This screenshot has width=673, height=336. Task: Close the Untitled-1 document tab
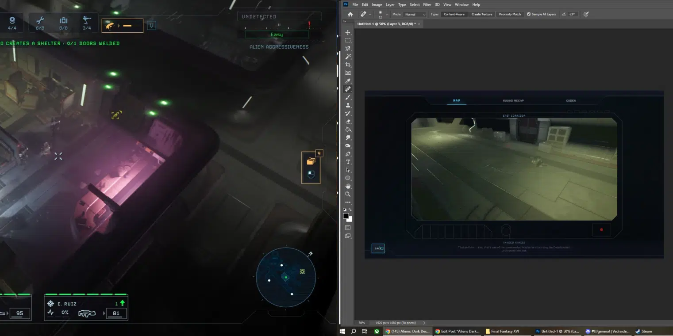click(419, 24)
